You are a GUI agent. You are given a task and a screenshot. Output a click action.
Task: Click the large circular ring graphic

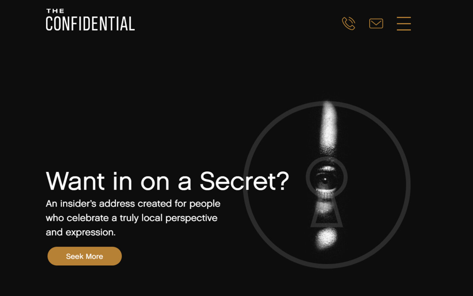coord(327,185)
